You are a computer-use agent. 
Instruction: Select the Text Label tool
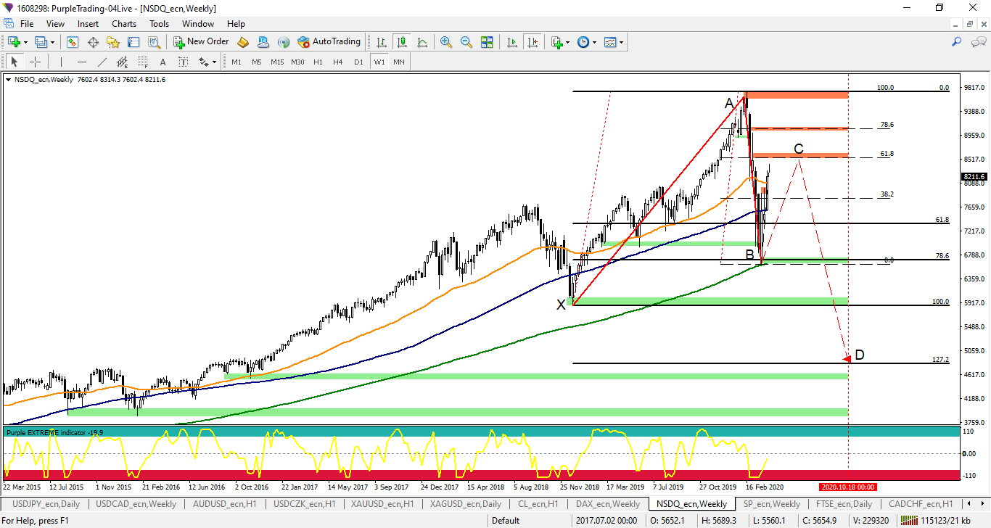(182, 62)
